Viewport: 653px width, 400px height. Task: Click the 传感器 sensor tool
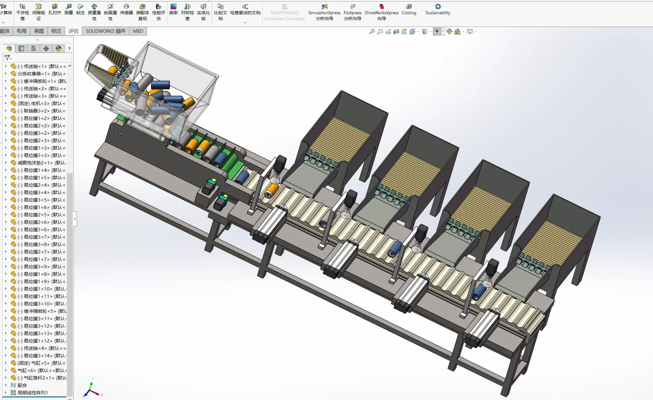click(x=126, y=9)
